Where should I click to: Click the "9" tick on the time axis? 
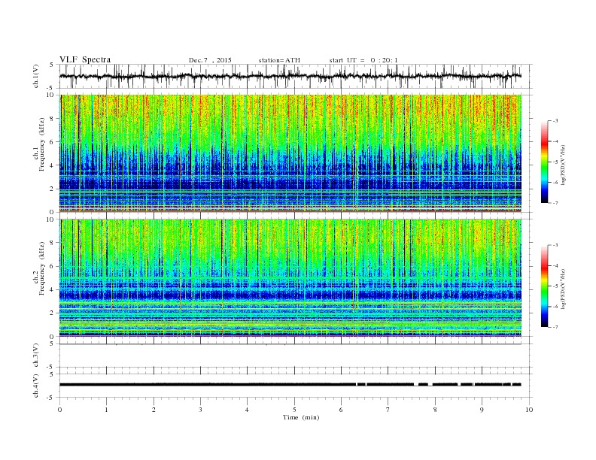pyautogui.click(x=482, y=410)
